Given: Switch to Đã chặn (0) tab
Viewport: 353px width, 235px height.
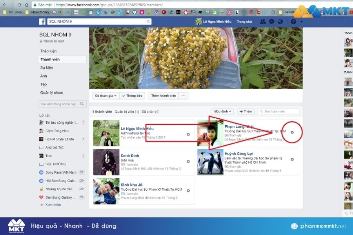Looking at the screenshot, I should click(x=151, y=112).
